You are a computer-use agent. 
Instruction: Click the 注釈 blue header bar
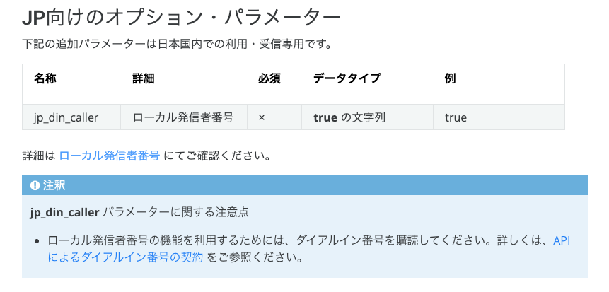pos(305,185)
